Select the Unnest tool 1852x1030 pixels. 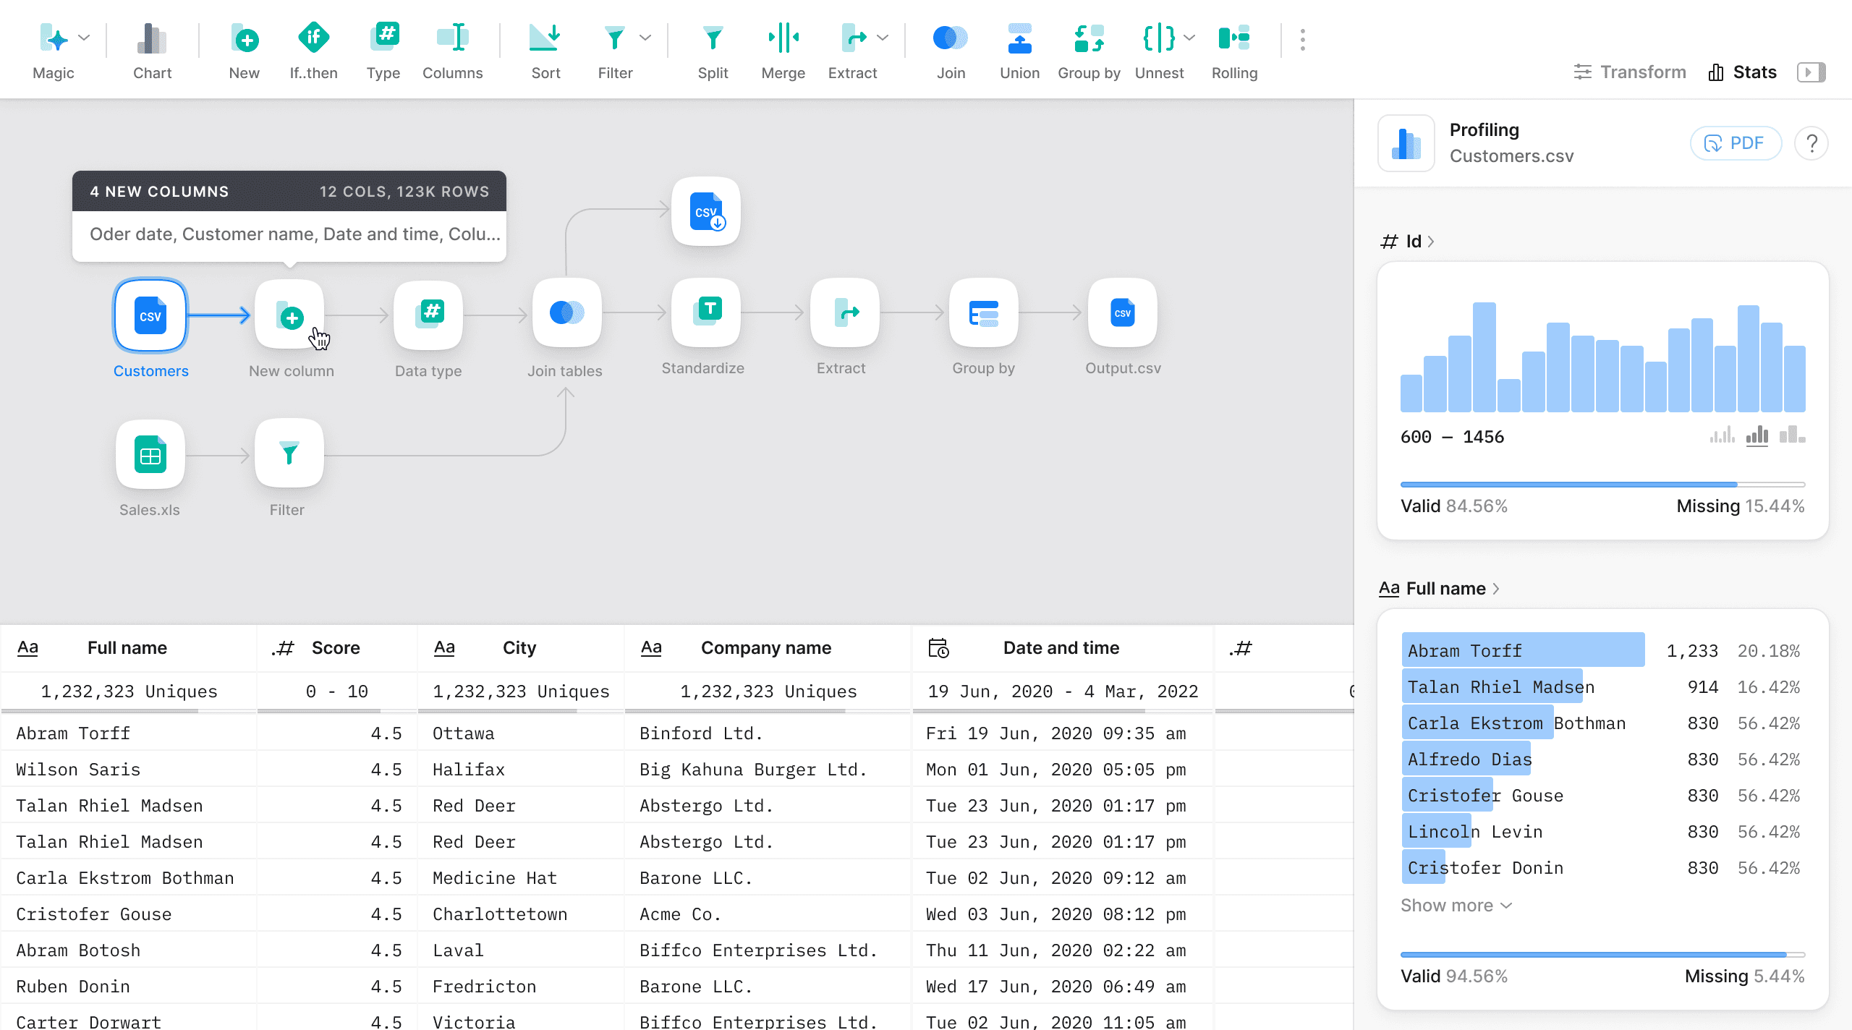(x=1159, y=51)
